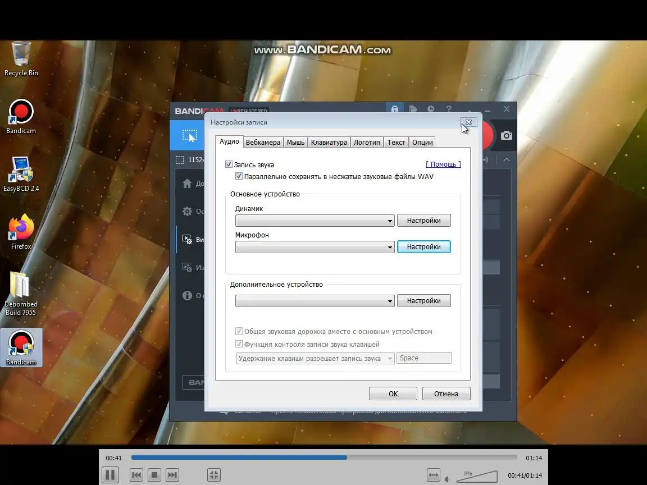Open the Bandicam shortcut below Recycle Bin
This screenshot has width=647, height=485.
pos(21,117)
